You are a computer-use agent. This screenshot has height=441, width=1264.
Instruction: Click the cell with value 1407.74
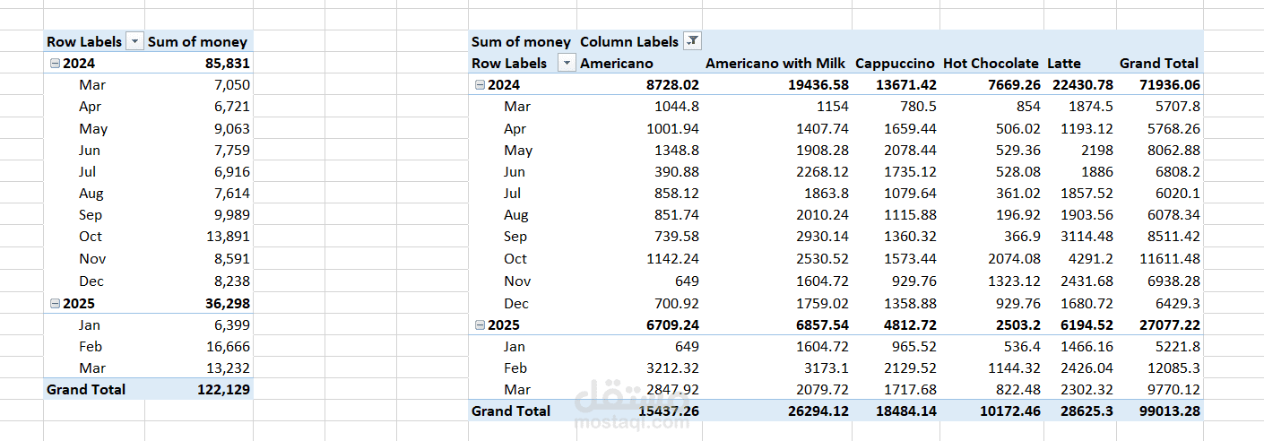click(x=822, y=128)
